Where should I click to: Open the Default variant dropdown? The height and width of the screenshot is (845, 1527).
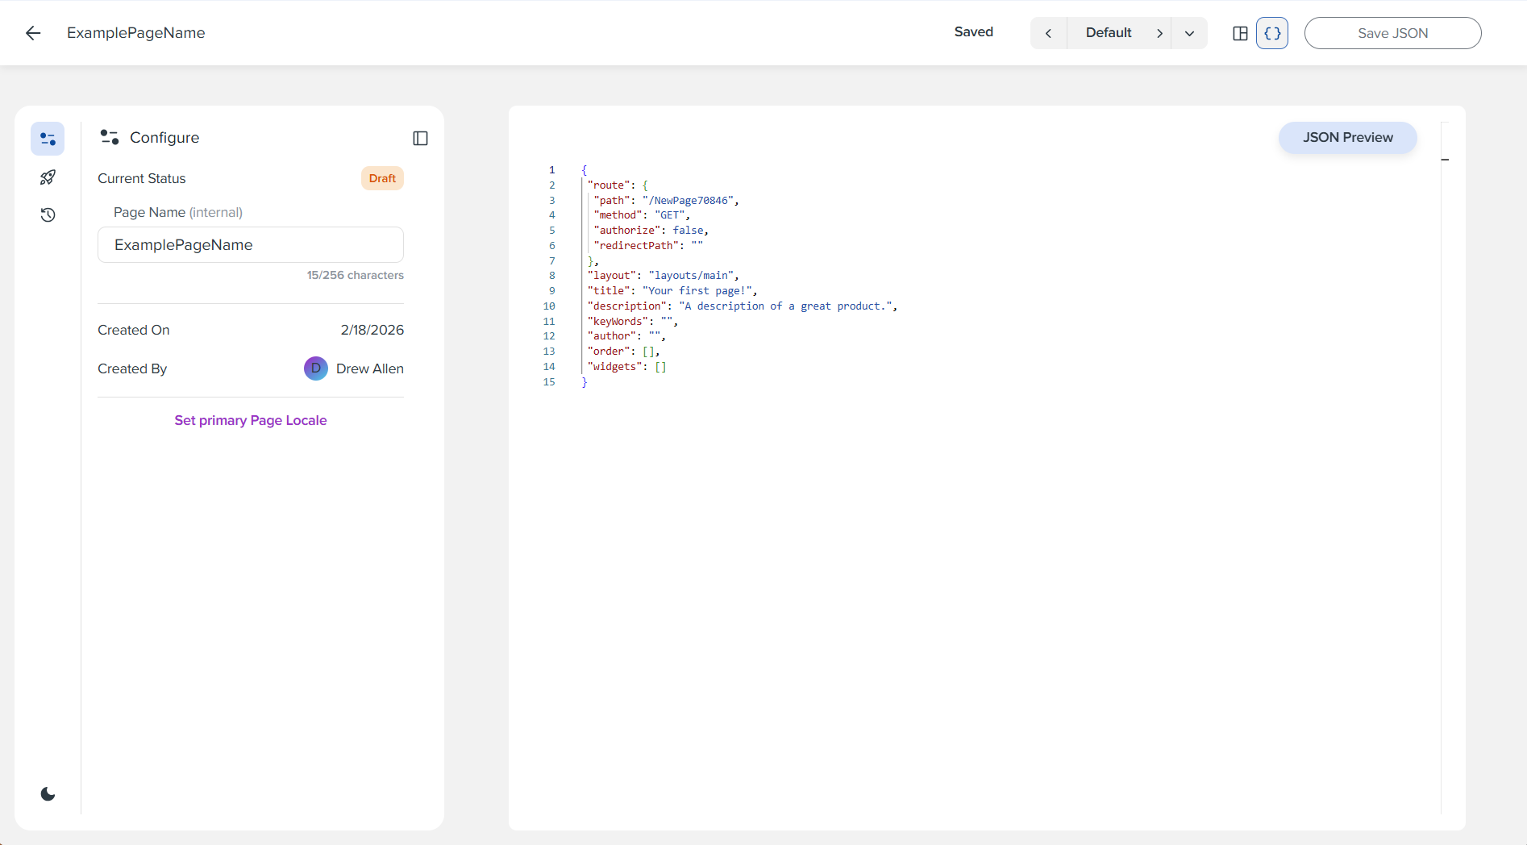pyautogui.click(x=1189, y=33)
